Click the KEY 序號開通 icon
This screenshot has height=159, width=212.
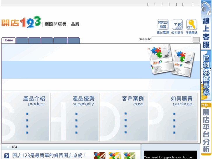(x=192, y=27)
